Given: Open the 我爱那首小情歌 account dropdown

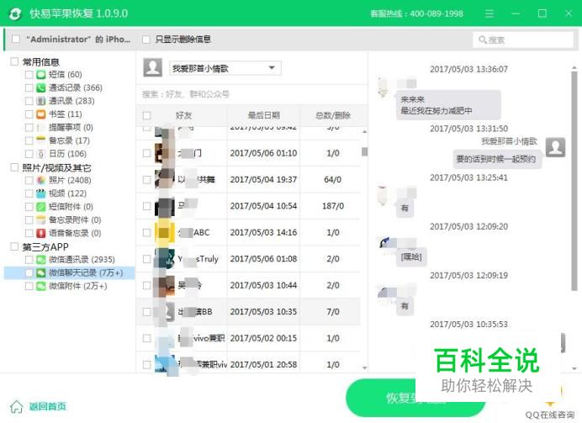Looking at the screenshot, I should pos(225,68).
